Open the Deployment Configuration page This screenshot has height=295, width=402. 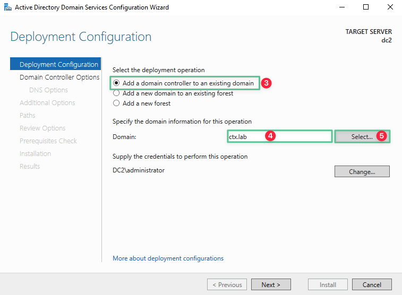coord(58,65)
